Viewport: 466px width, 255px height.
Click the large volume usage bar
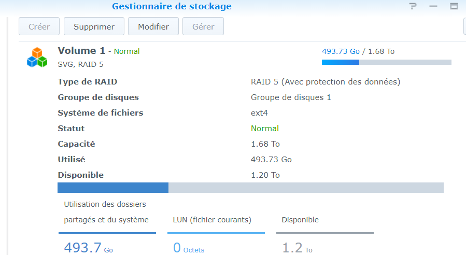point(250,188)
